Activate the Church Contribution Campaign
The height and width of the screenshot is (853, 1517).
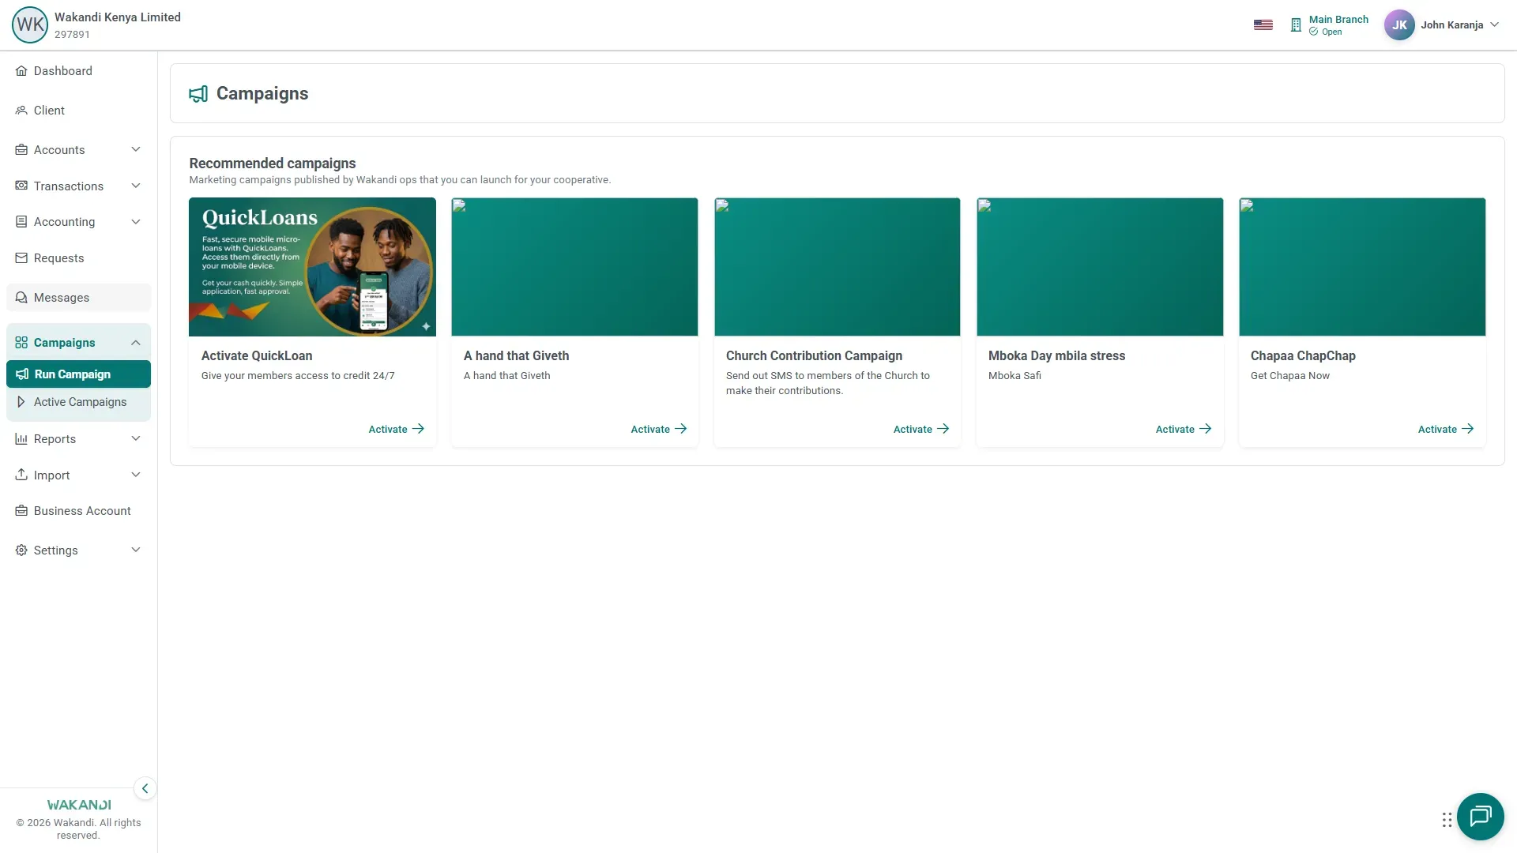pos(921,429)
